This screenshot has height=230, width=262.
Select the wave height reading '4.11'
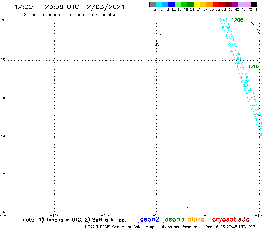click(230, 39)
